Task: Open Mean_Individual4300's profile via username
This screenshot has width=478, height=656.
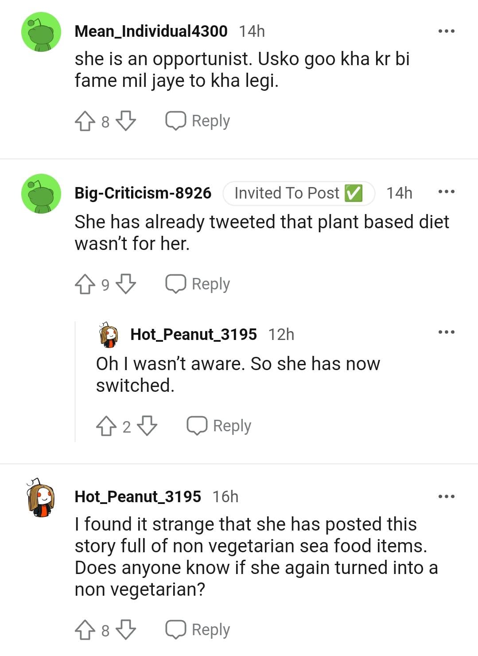Action: [x=151, y=31]
